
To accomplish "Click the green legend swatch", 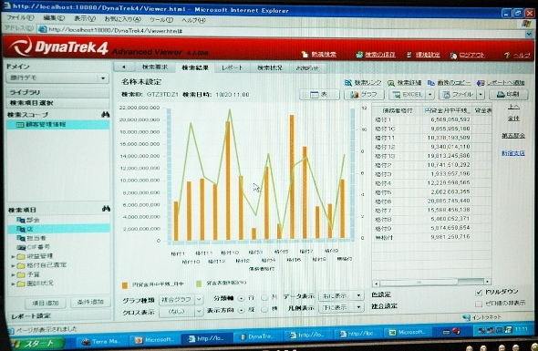I will (x=199, y=284).
